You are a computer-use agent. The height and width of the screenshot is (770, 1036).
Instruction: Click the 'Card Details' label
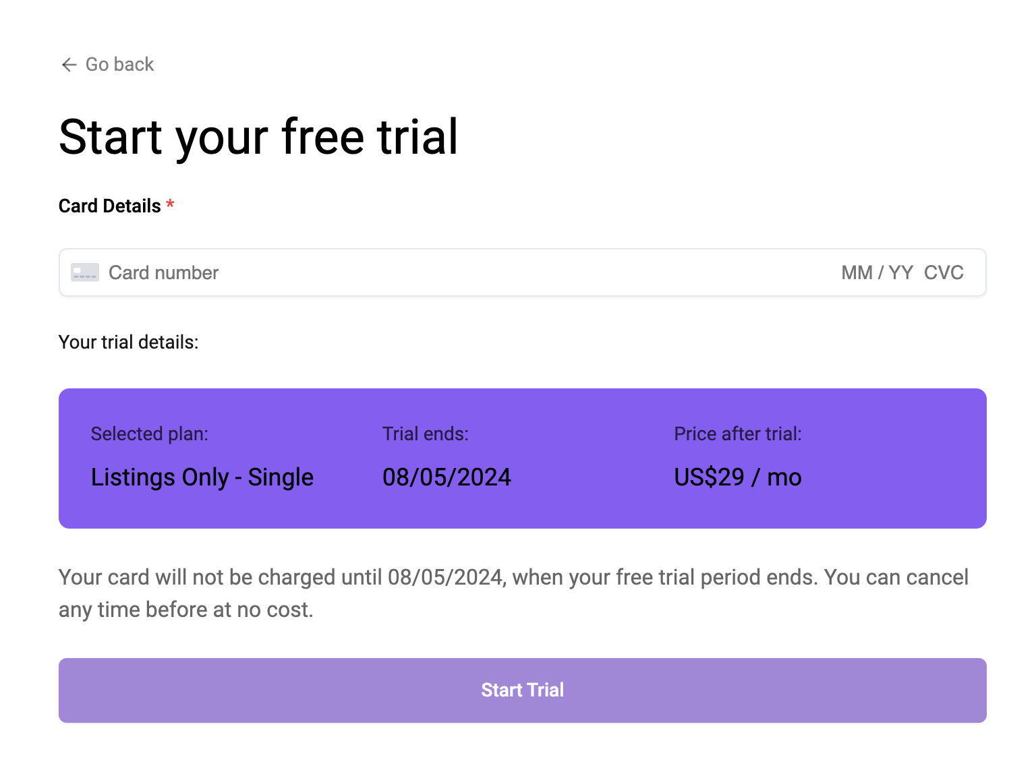(109, 206)
